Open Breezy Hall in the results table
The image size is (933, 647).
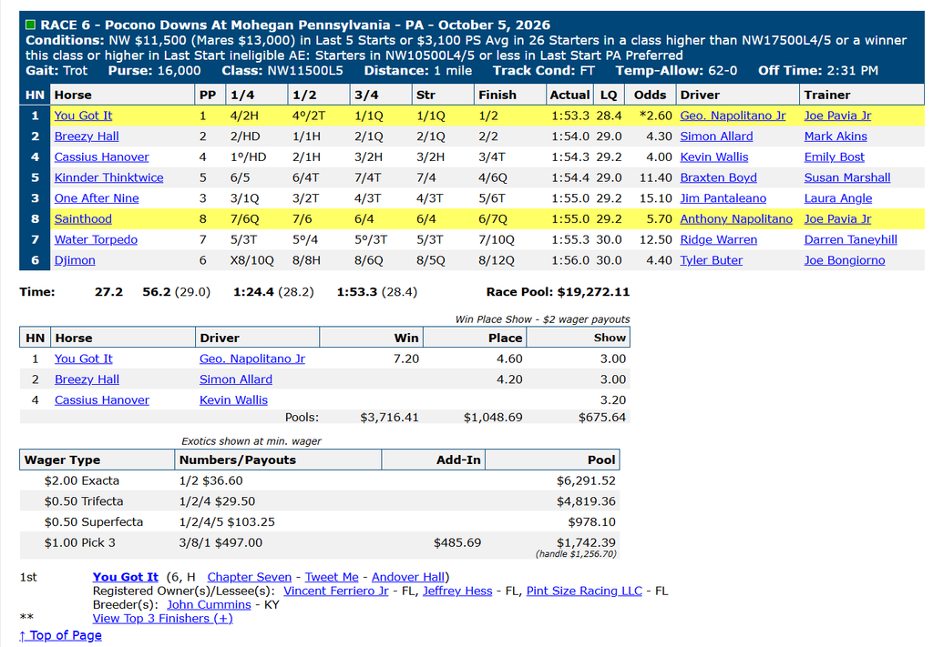[x=87, y=136]
